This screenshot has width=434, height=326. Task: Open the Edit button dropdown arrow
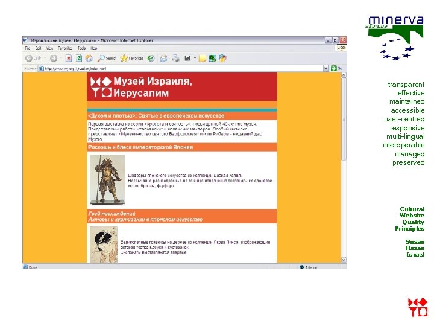pos(195,58)
